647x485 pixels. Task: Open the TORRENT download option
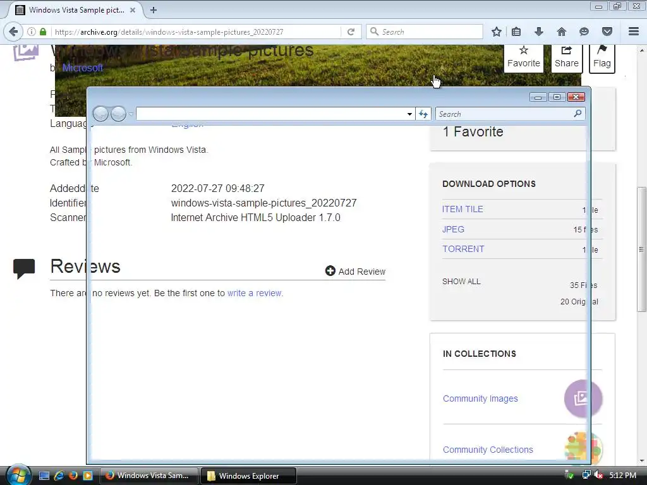pyautogui.click(x=463, y=249)
